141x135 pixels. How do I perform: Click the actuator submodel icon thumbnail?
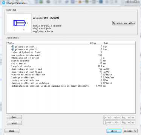19,23
